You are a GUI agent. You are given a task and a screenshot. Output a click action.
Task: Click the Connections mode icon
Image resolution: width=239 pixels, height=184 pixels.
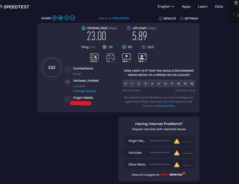coord(68,70)
